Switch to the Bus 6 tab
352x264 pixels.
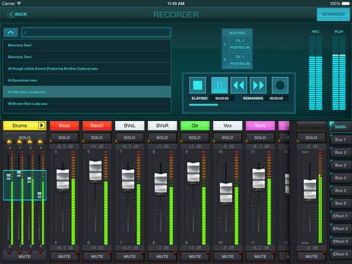[x=340, y=203]
